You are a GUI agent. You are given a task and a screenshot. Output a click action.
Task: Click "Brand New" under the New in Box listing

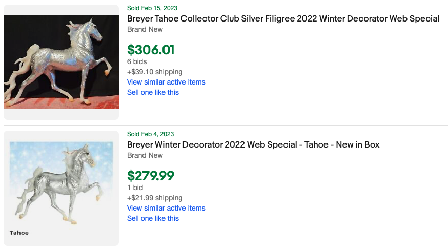pos(145,155)
